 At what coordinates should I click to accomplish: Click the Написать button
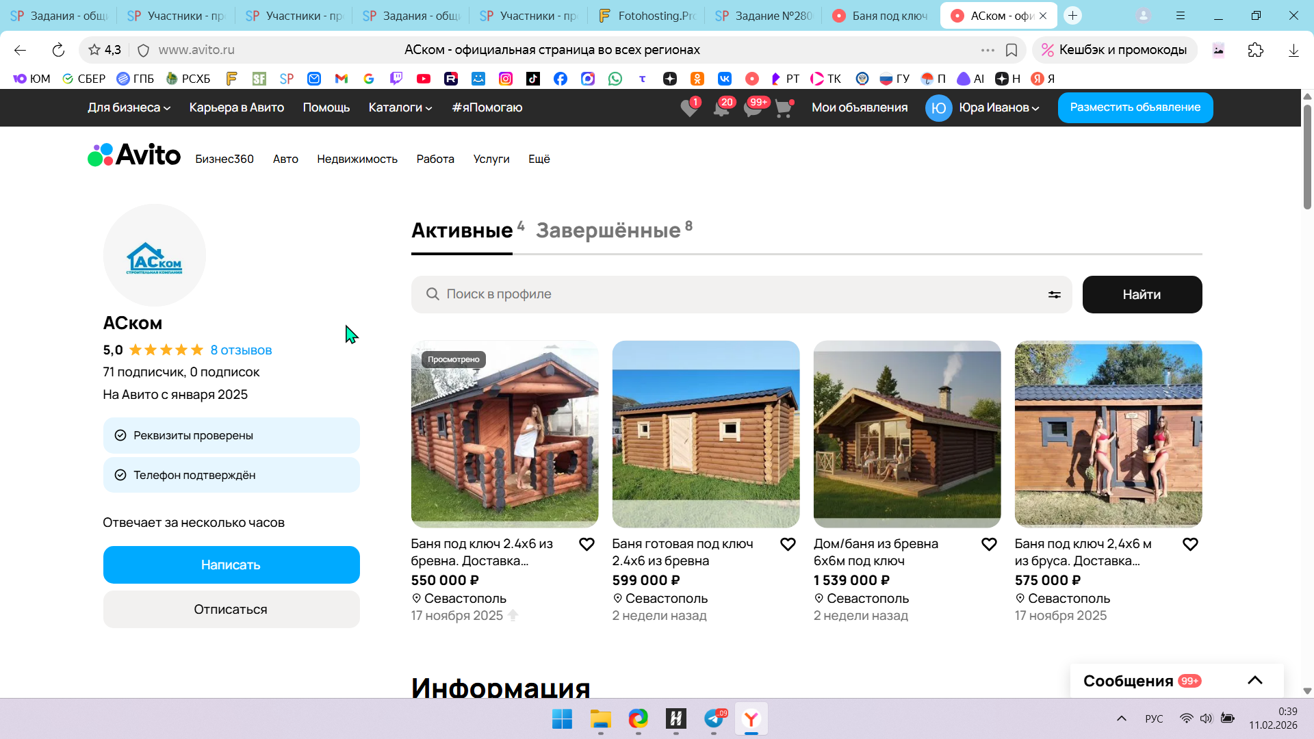(231, 565)
